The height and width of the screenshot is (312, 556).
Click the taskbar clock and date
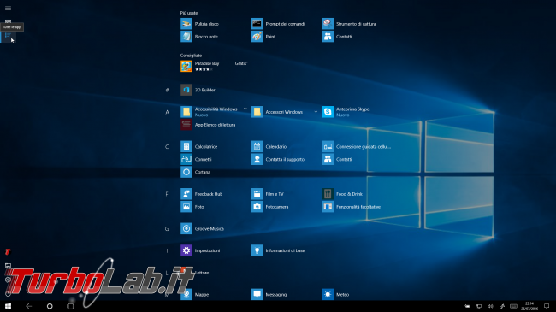point(529,306)
